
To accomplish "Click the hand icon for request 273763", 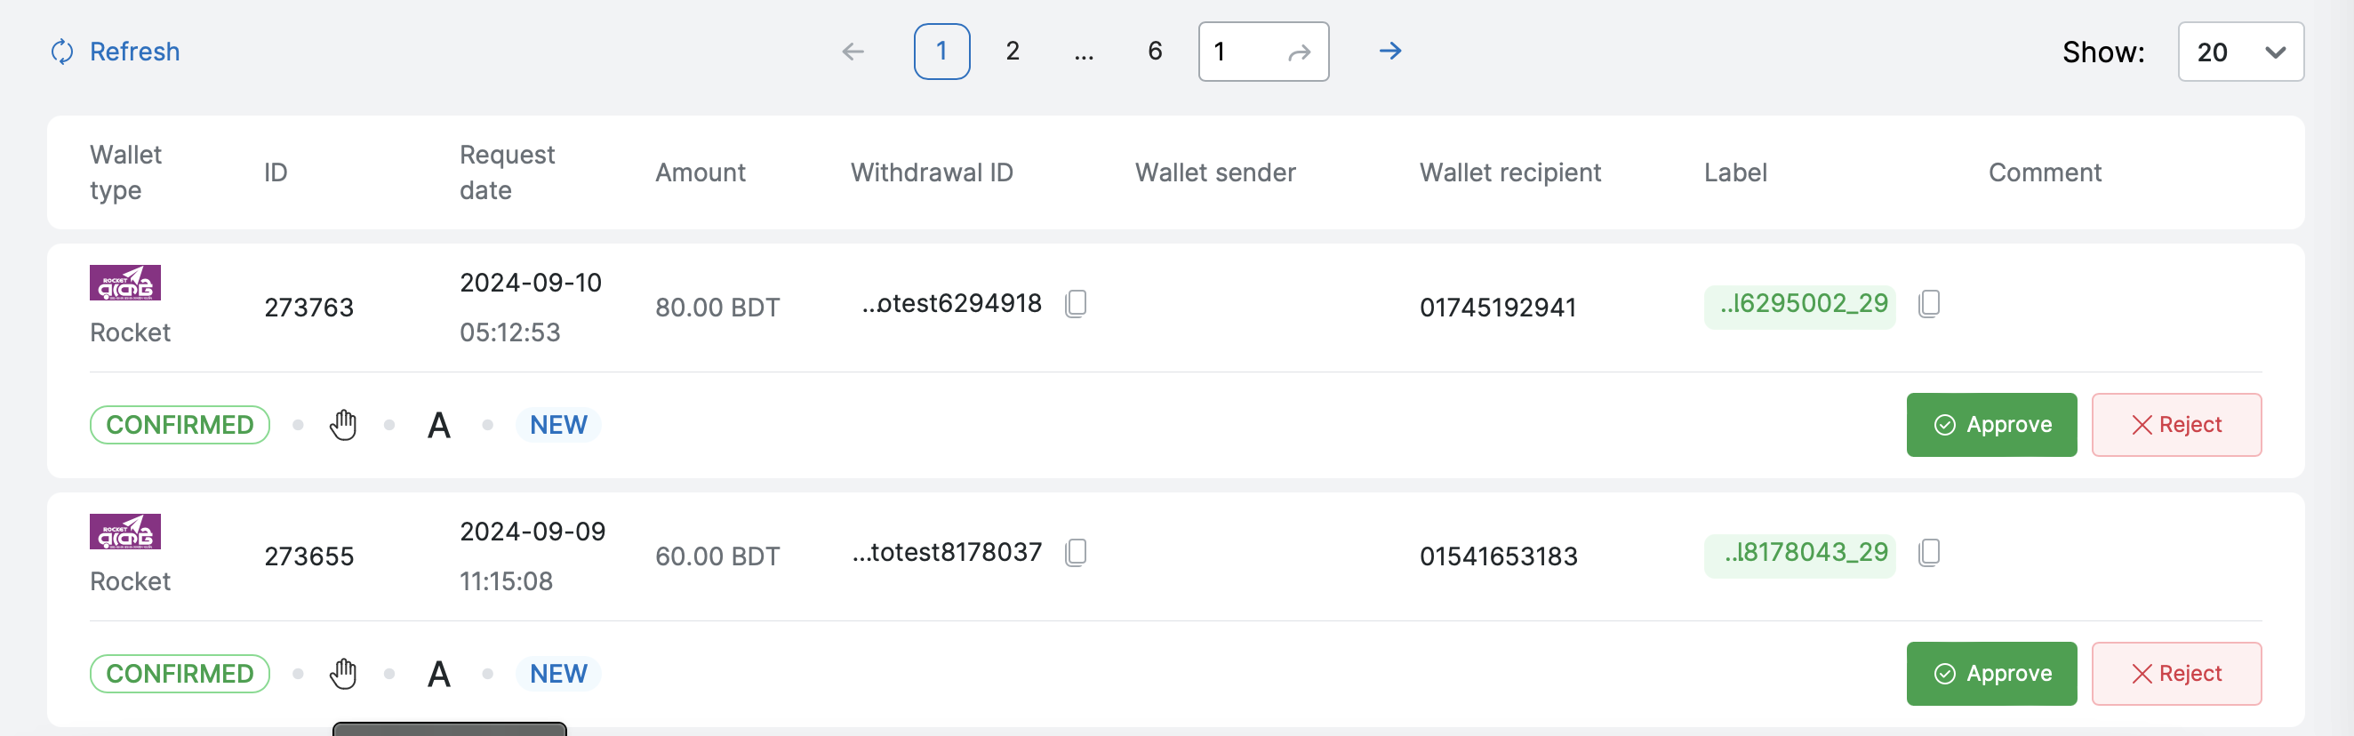I will click(x=344, y=425).
